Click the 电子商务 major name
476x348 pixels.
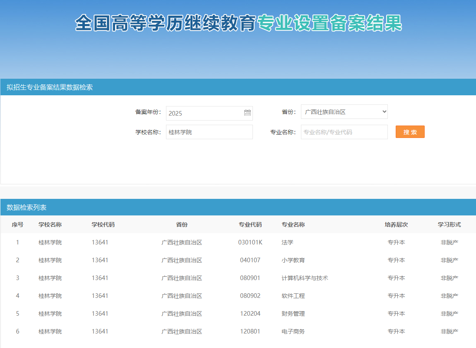pos(293,331)
